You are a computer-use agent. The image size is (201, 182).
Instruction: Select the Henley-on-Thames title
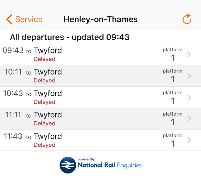coord(100,19)
